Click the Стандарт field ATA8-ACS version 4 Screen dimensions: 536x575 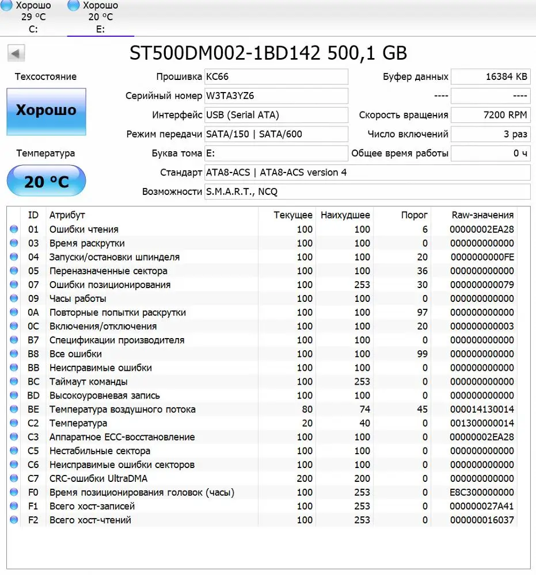click(x=367, y=172)
